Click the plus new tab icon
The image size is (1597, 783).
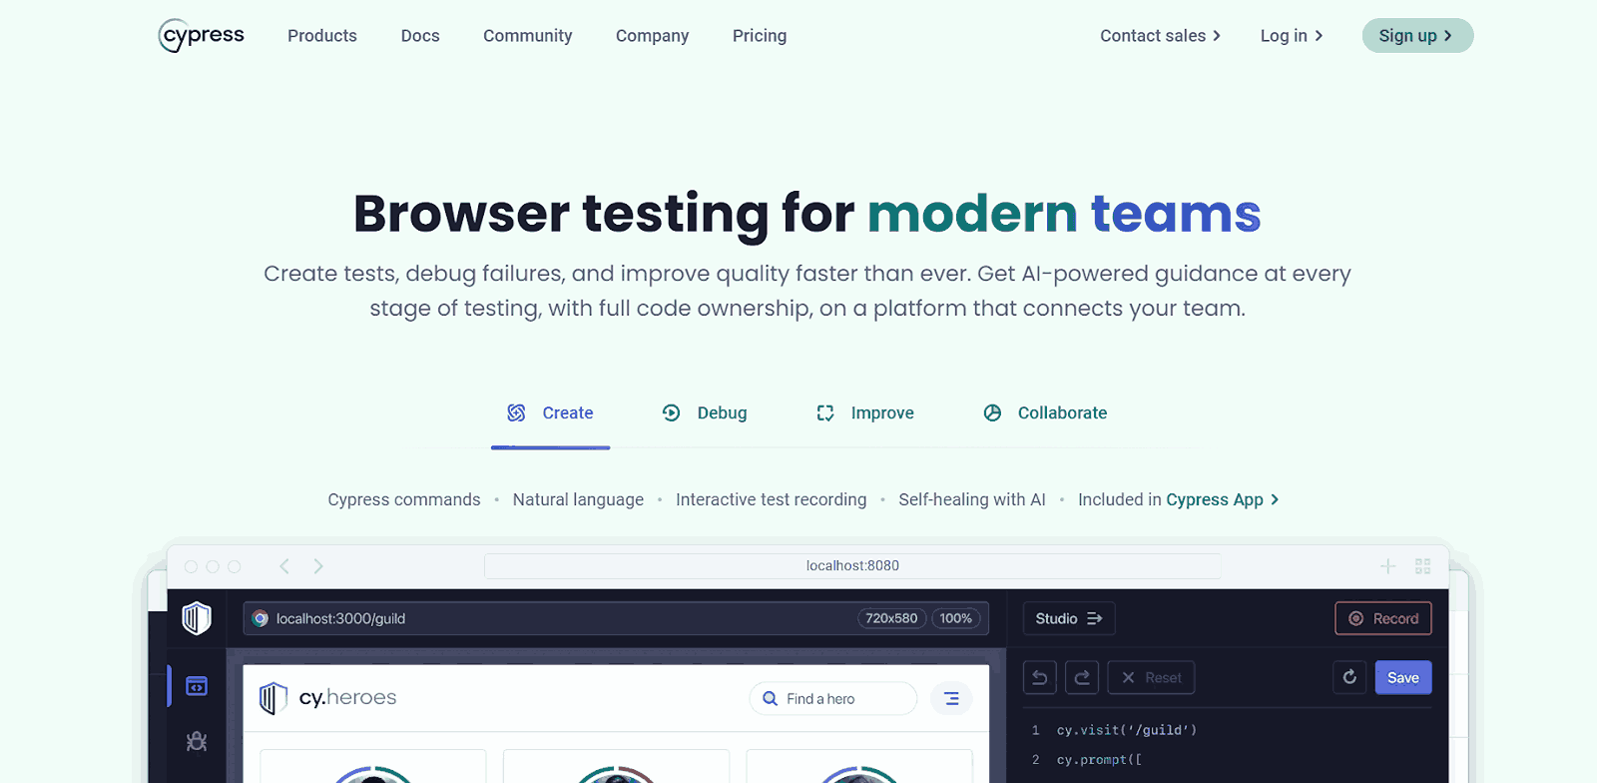[x=1387, y=566]
